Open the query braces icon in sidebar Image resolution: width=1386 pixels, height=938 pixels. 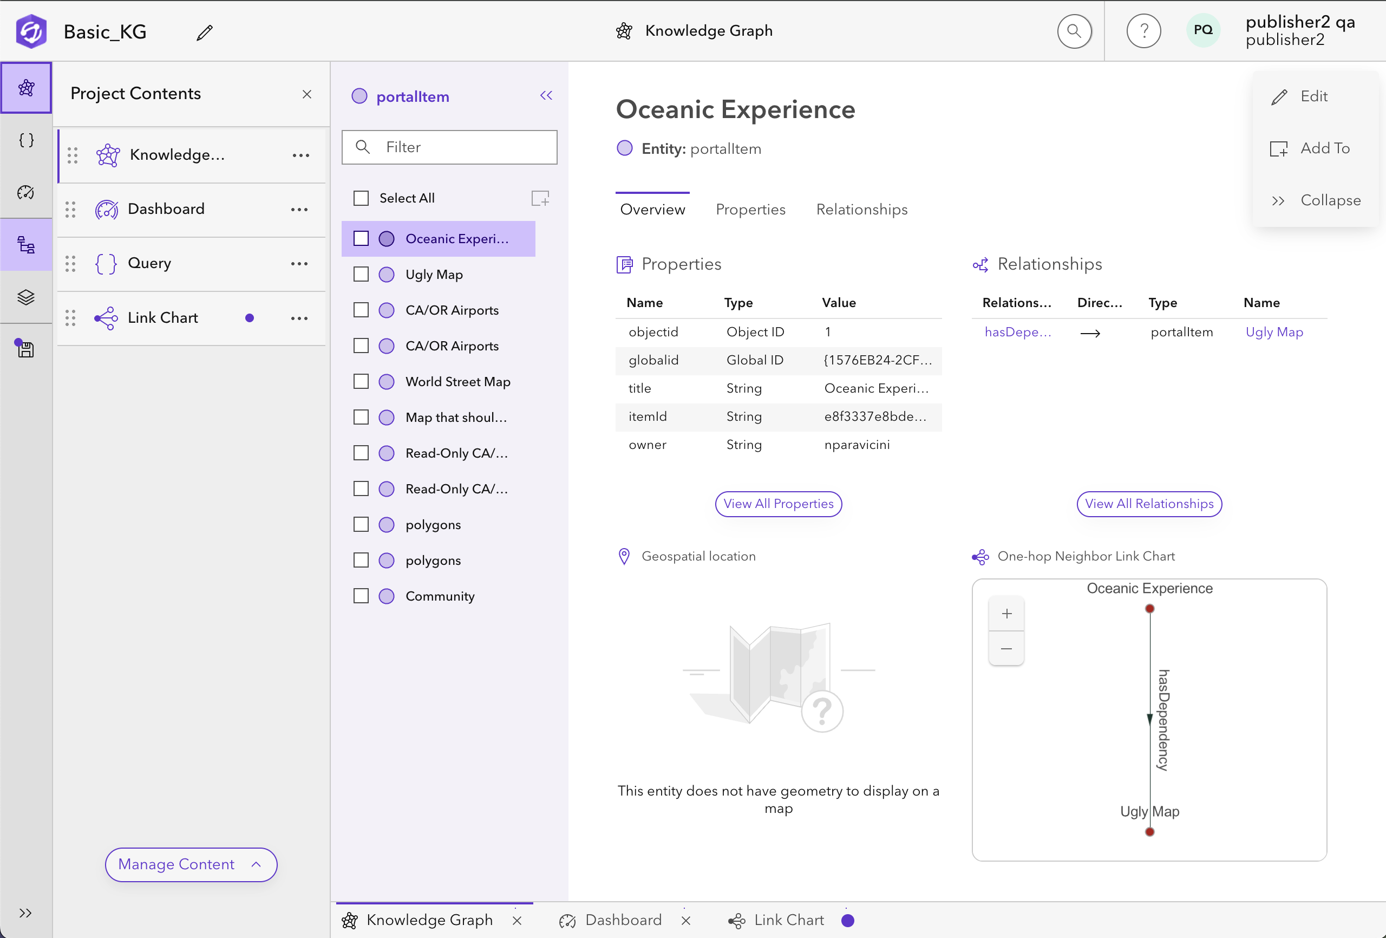[25, 140]
